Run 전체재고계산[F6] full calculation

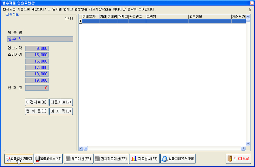(111, 159)
